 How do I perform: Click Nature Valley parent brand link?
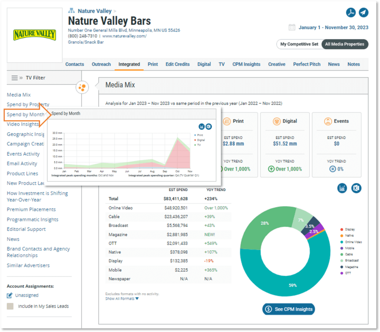pos(95,11)
